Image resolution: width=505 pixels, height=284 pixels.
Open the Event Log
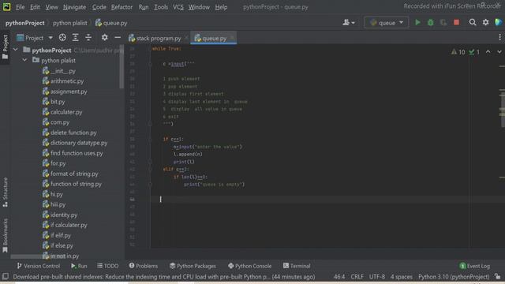475,266
